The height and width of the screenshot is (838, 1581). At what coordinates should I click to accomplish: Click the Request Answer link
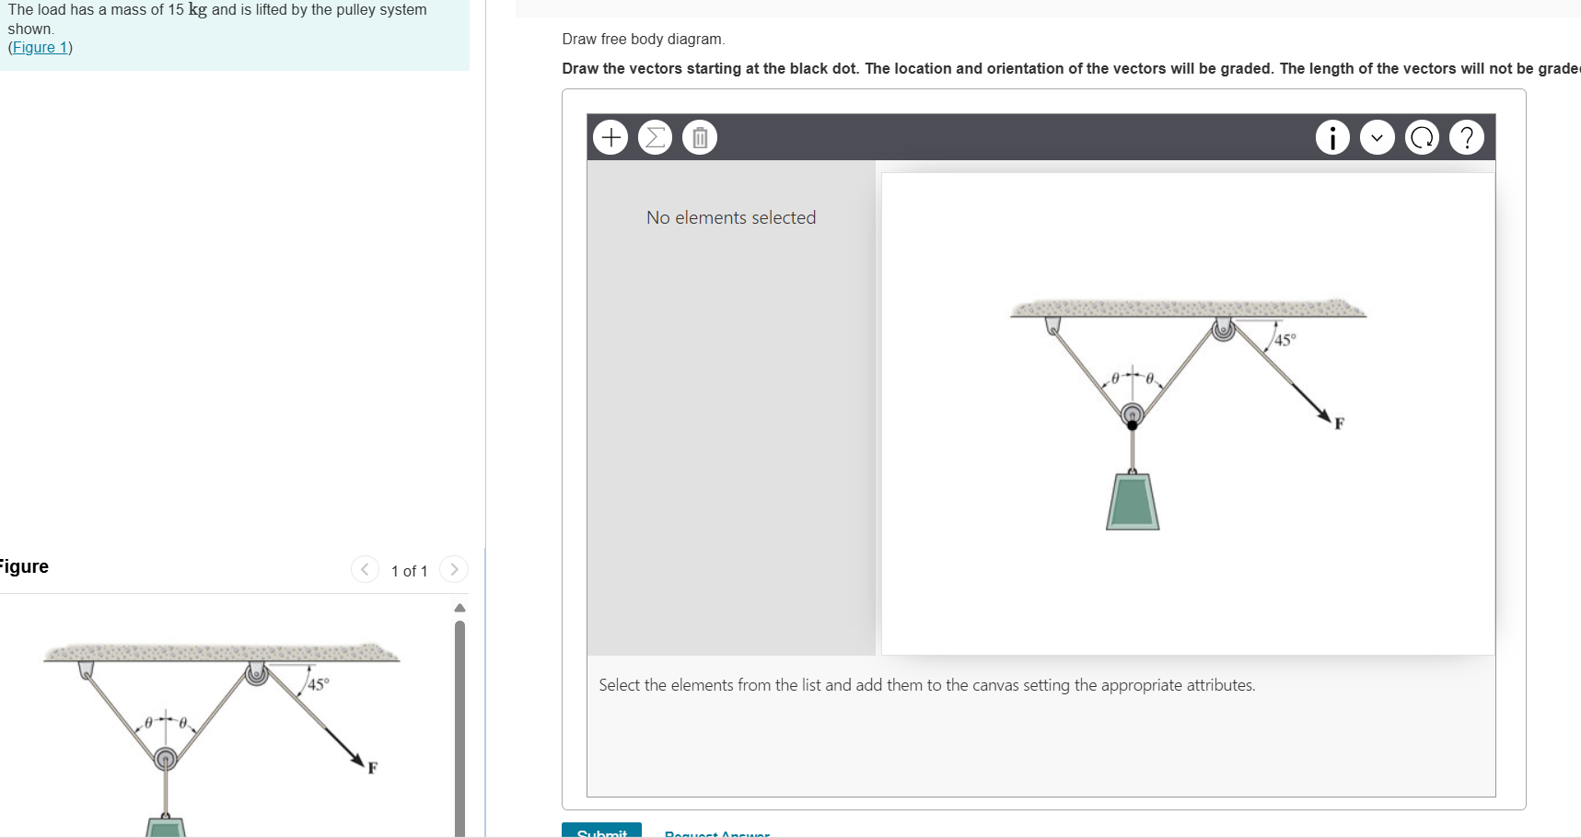pyautogui.click(x=716, y=832)
